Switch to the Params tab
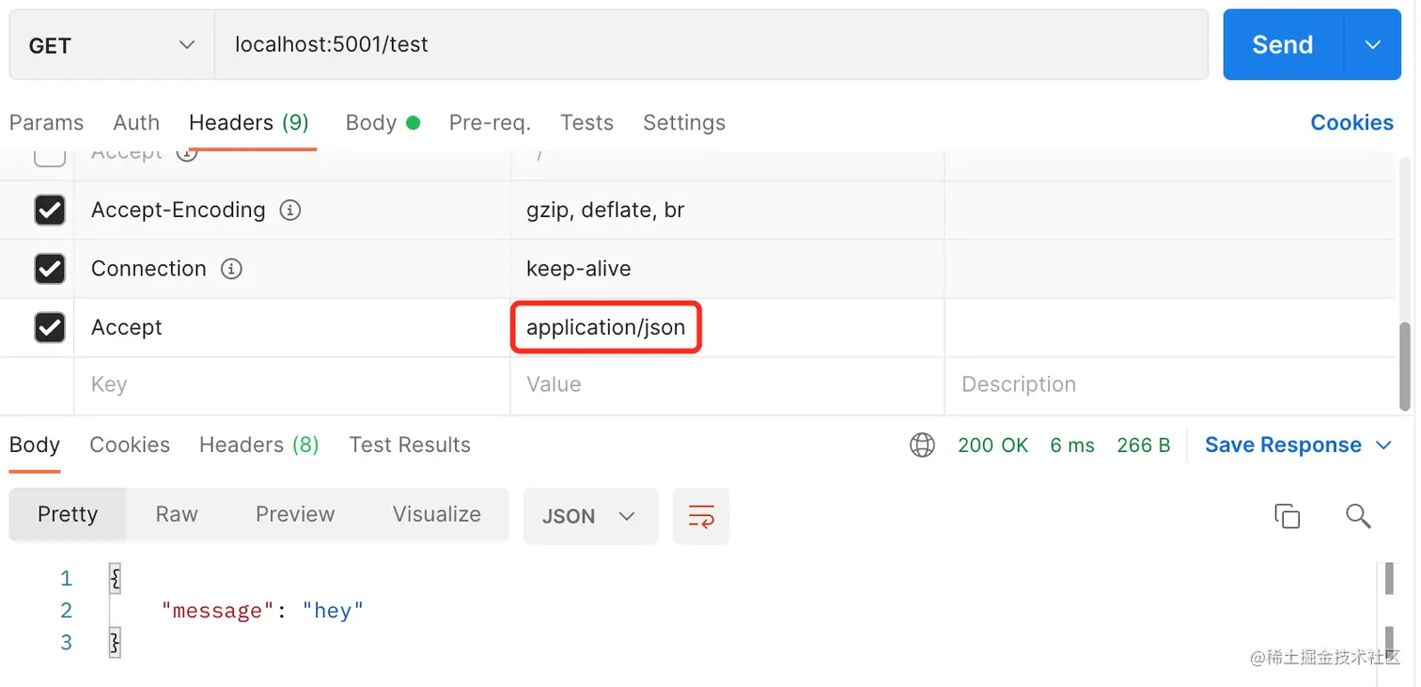 (46, 122)
